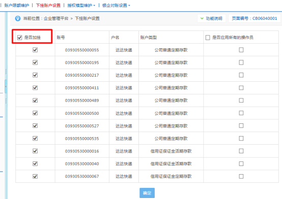This screenshot has height=199, width=282.
Task: Check apply-to-all-operators for account 03930550000527
Action: click(241, 125)
